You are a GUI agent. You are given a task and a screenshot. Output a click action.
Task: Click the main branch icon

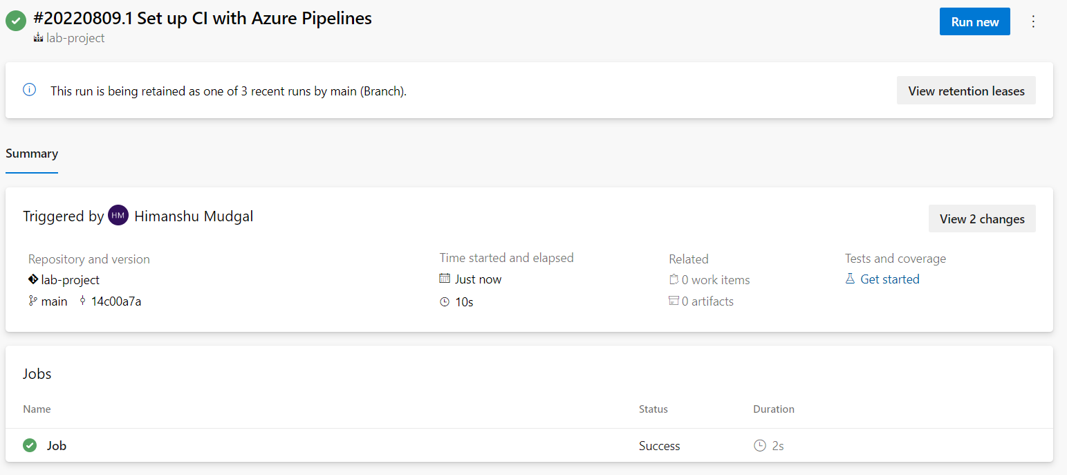coord(33,301)
